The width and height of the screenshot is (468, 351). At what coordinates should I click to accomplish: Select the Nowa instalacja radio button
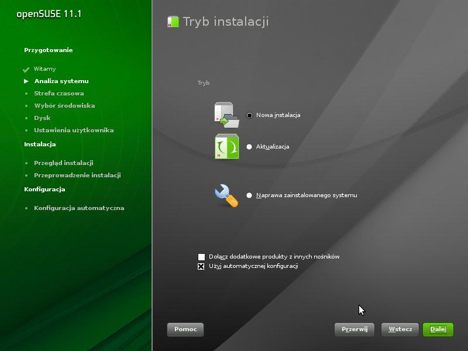pos(249,115)
